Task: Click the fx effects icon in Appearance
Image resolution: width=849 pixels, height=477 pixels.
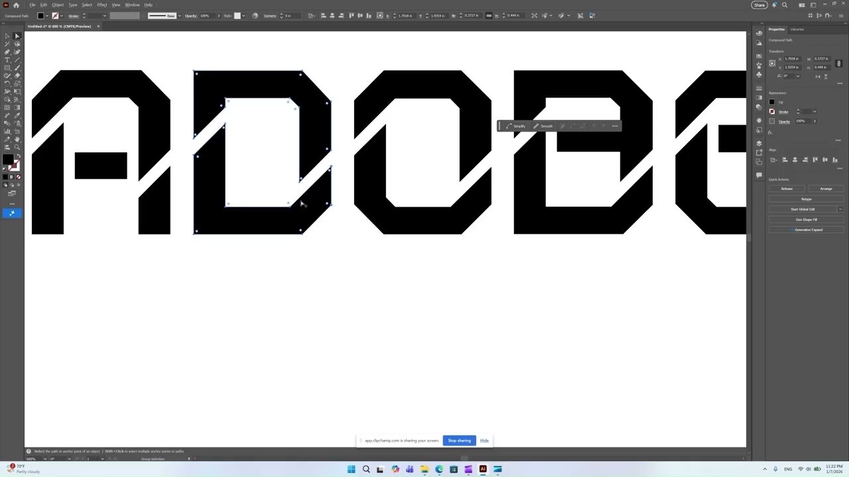Action: [x=770, y=132]
